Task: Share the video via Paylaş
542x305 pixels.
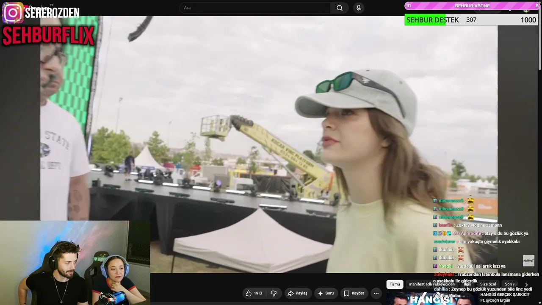Action: click(x=298, y=293)
